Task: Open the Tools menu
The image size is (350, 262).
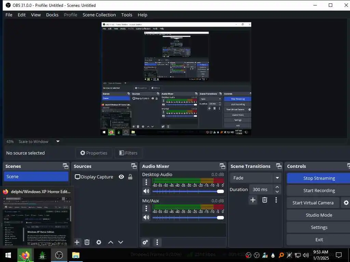Action: pyautogui.click(x=126, y=15)
